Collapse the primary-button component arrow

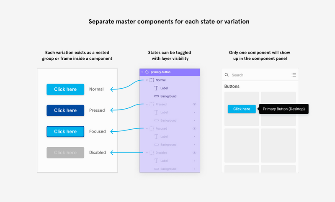coord(142,72)
